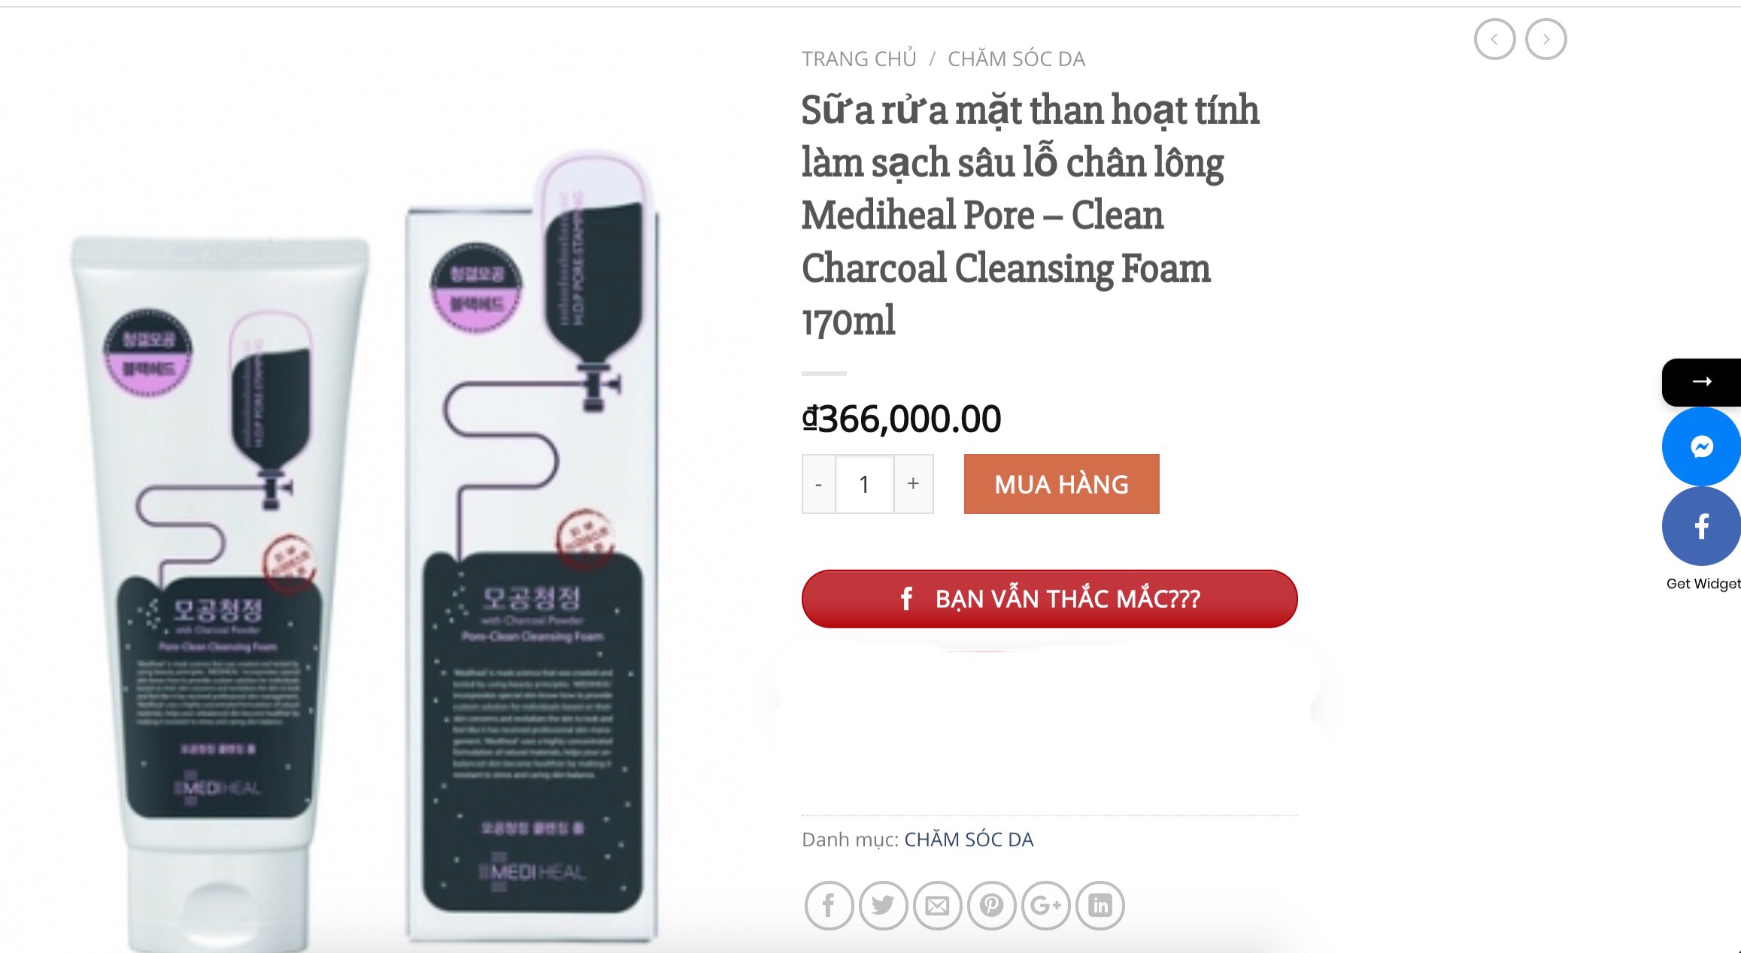The height and width of the screenshot is (953, 1741).
Task: Open Facebook page widget button
Action: tap(1701, 526)
